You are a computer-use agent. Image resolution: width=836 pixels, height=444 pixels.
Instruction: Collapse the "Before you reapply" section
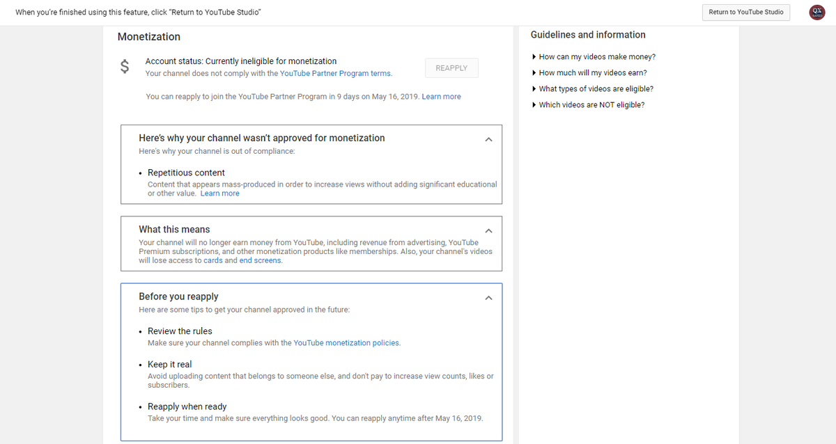[x=488, y=298]
